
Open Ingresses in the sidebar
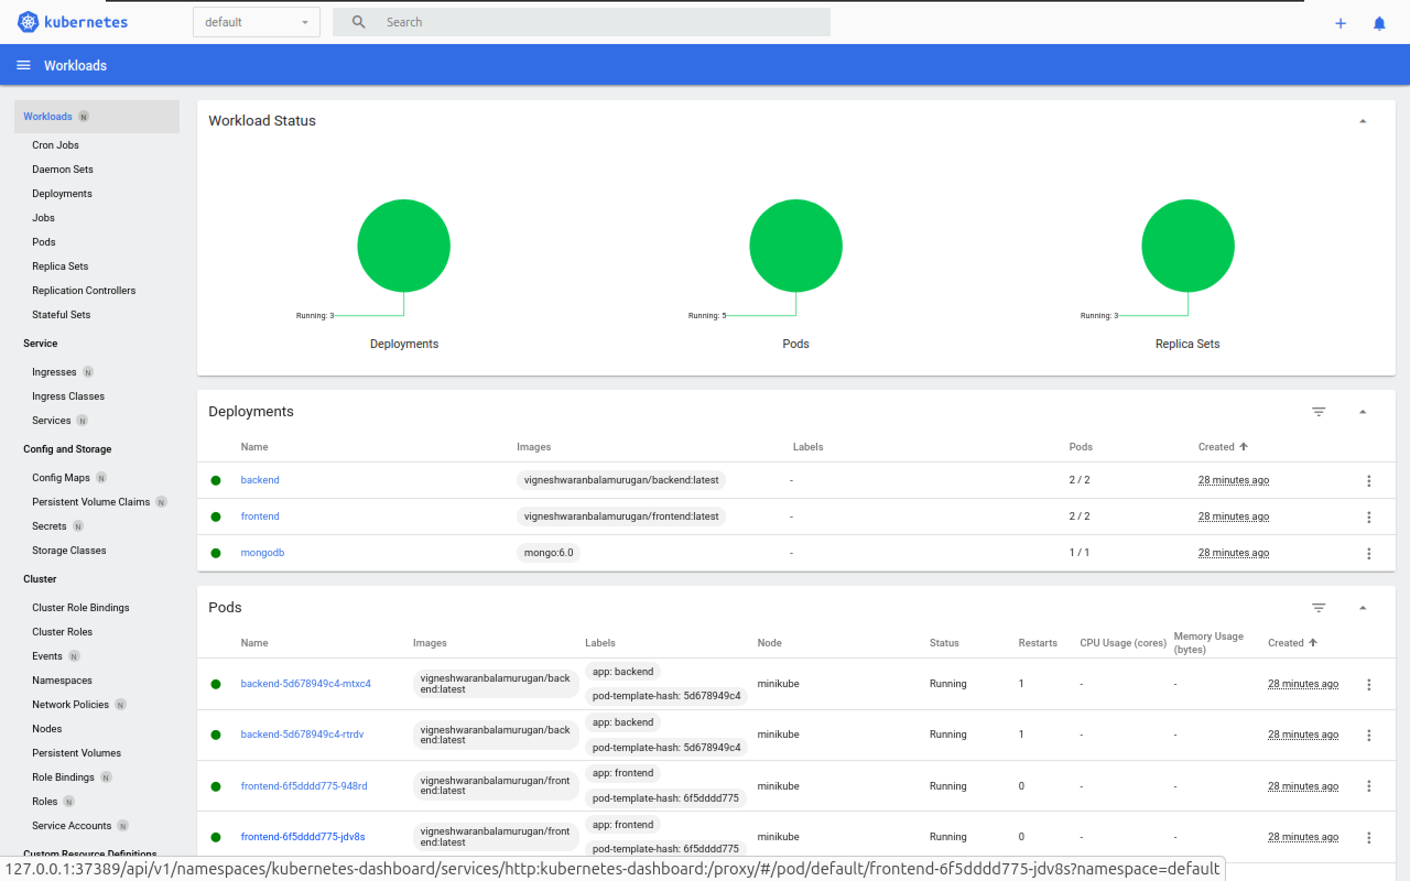pyautogui.click(x=54, y=372)
